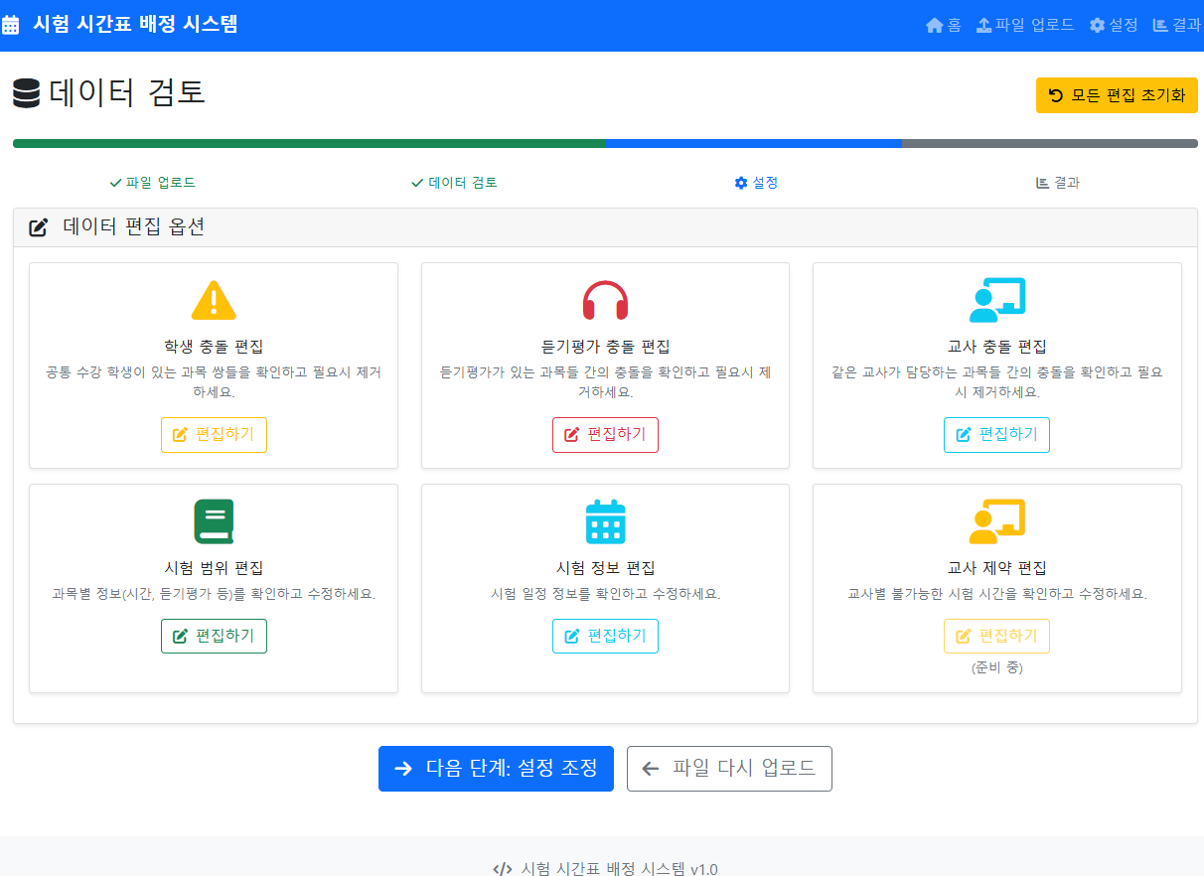1204x876 pixels.
Task: Click description 교사별 불가능한 시험 시간을 확인하고 수정하세요.
Action: [996, 594]
